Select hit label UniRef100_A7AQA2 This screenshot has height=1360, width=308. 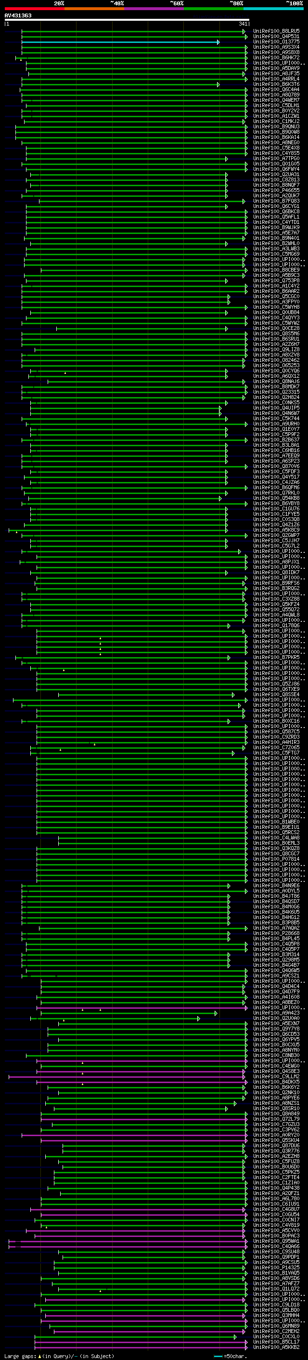[x=276, y=928]
